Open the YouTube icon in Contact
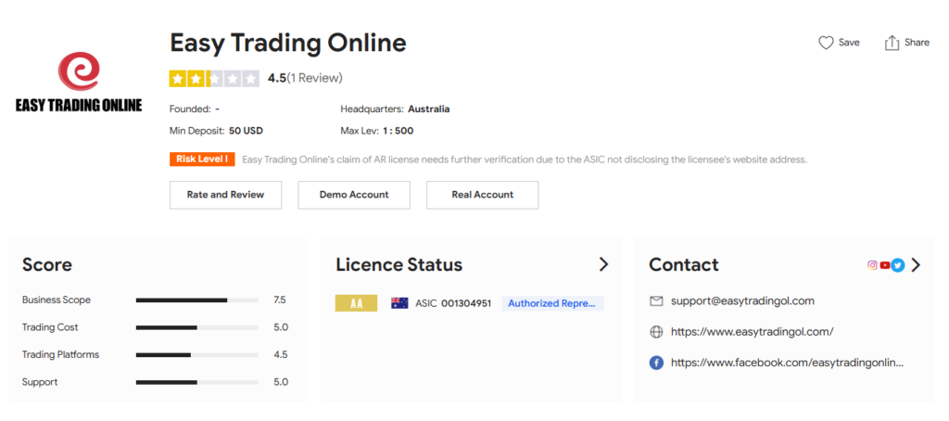The image size is (949, 421). [885, 264]
